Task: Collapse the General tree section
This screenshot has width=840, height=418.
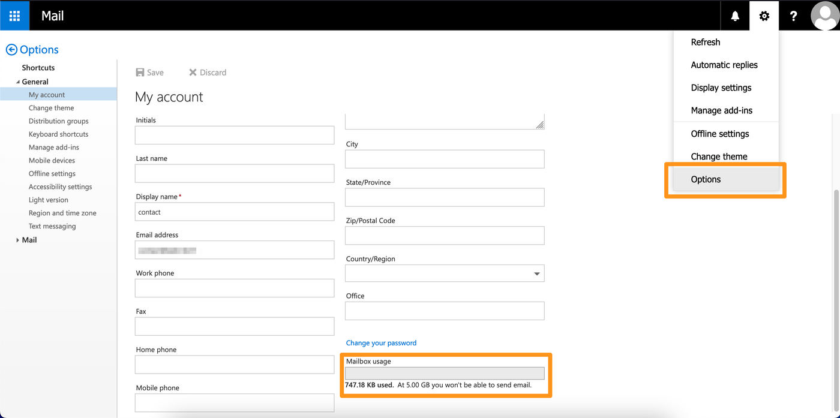Action: [17, 82]
